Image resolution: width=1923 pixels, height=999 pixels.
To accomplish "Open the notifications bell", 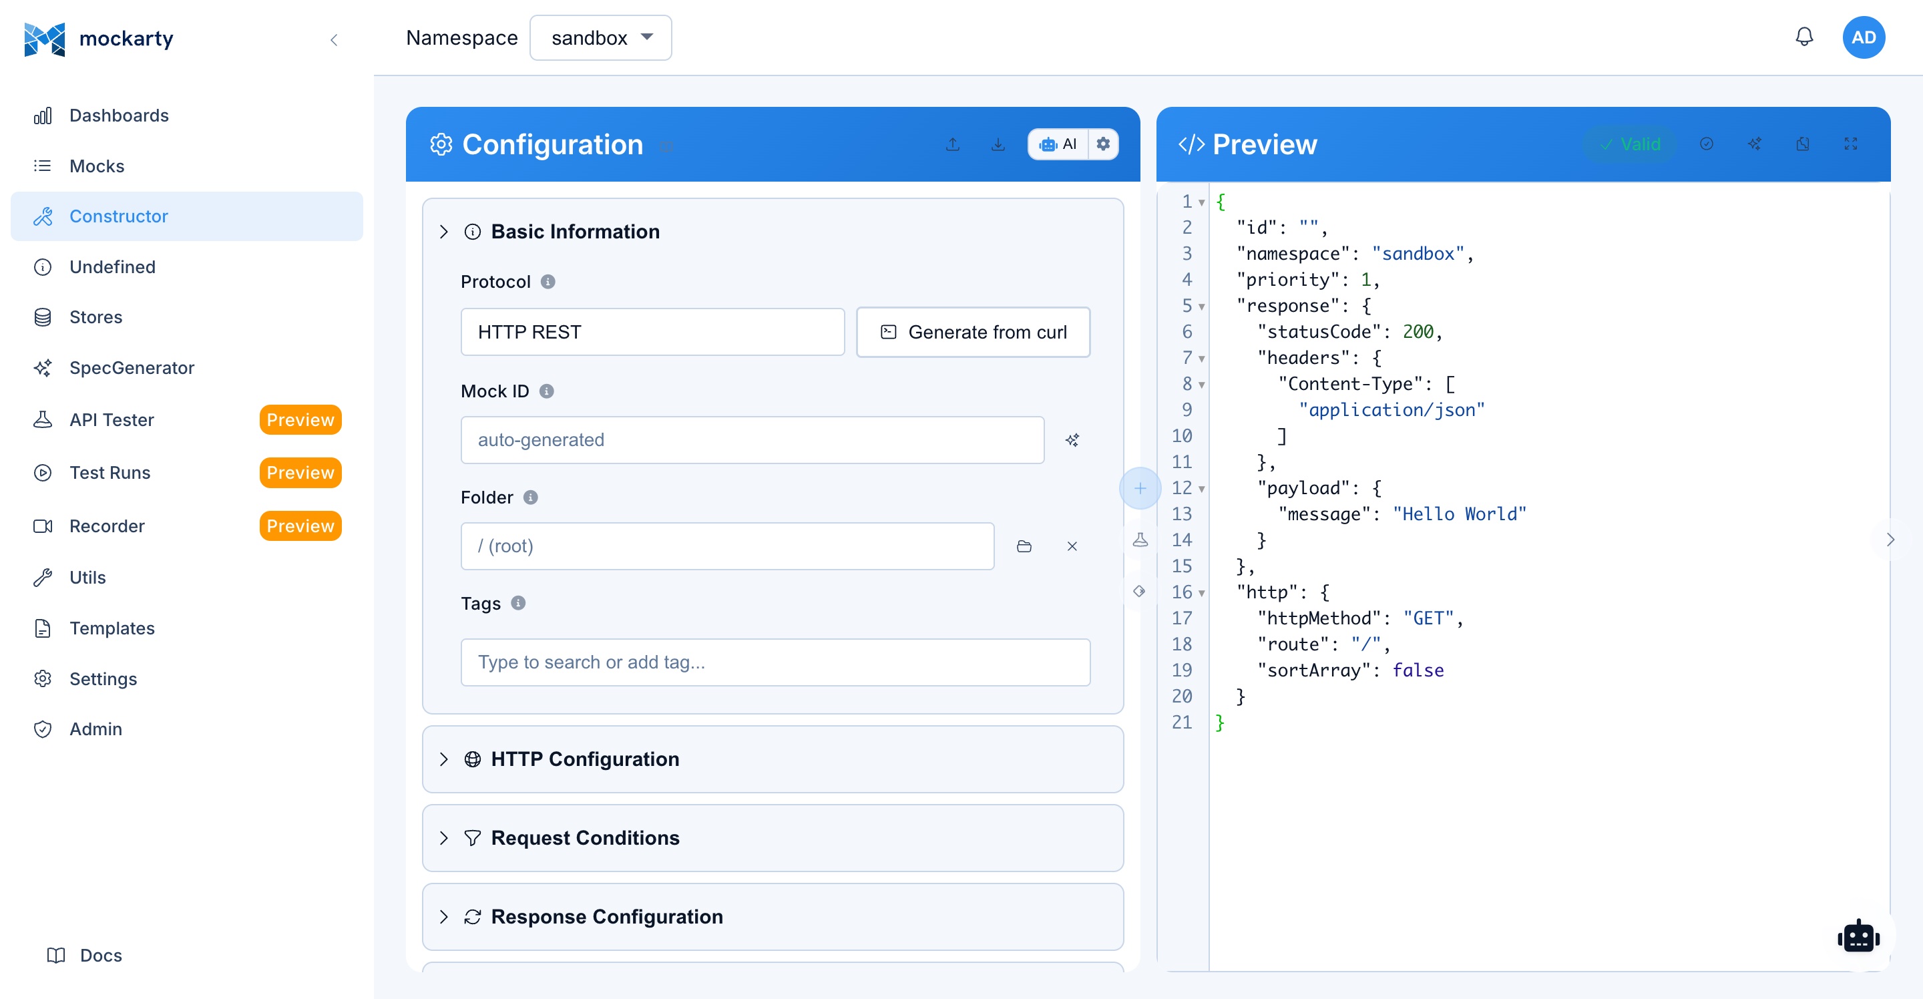I will click(1804, 37).
